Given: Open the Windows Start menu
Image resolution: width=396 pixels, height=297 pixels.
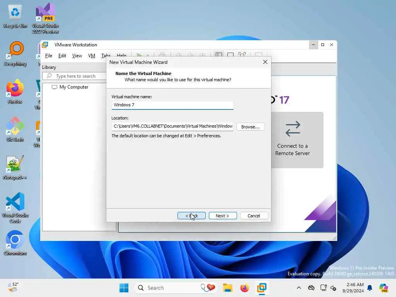Looking at the screenshot, I should [124, 288].
